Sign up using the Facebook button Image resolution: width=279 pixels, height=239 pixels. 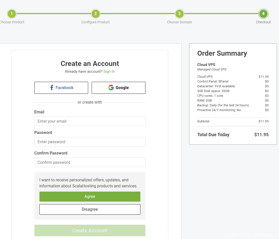click(61, 88)
